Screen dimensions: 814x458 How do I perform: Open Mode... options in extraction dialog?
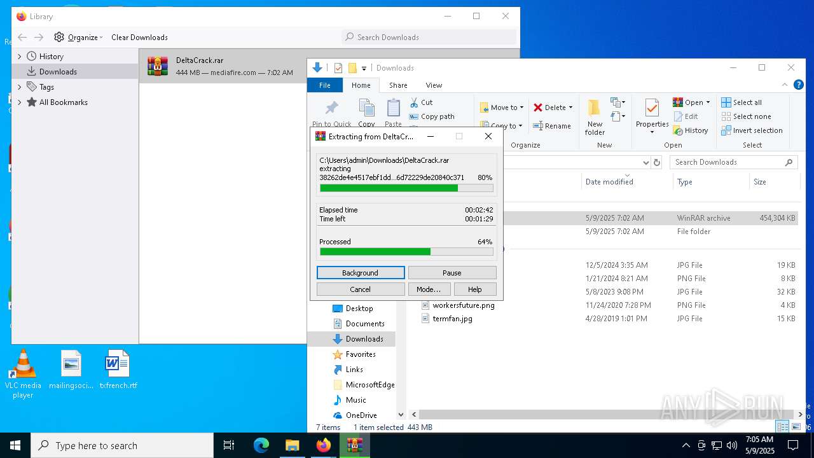[x=429, y=289]
